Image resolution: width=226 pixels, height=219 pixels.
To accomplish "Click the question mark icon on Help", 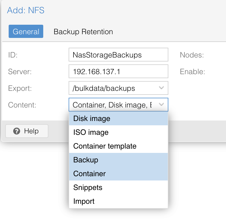I will pos(17,131).
